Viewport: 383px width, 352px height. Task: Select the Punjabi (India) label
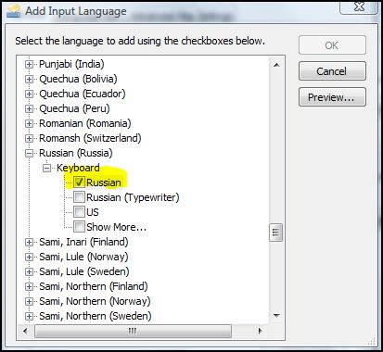click(71, 64)
